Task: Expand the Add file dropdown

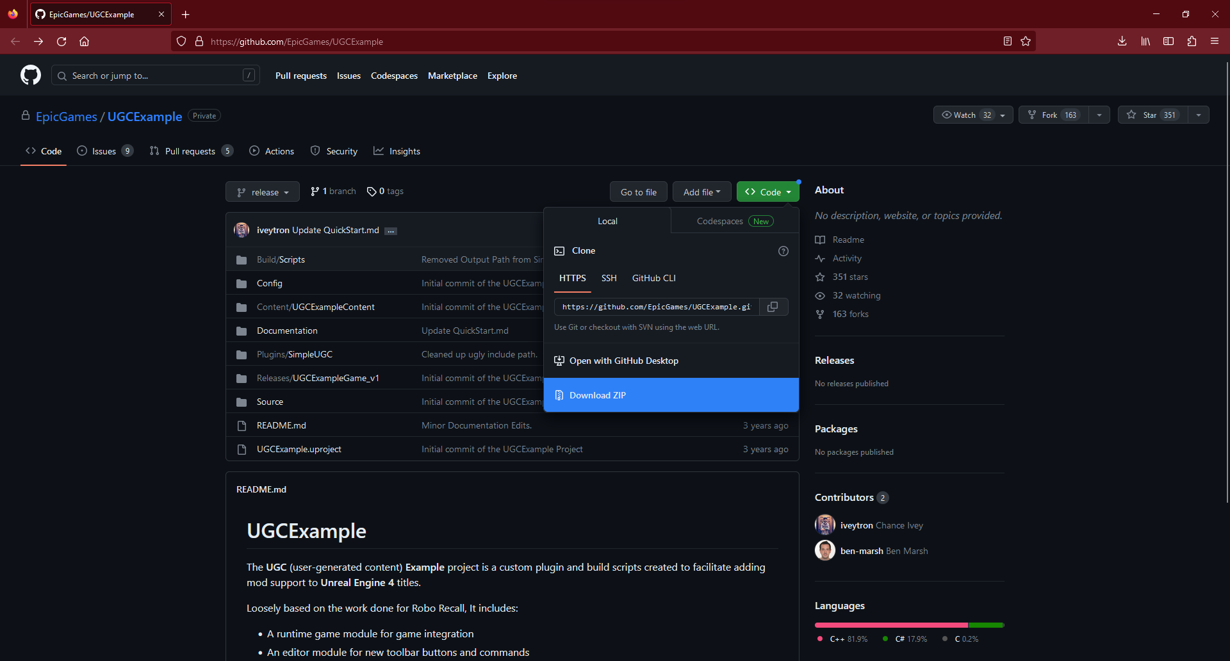Action: 701,192
